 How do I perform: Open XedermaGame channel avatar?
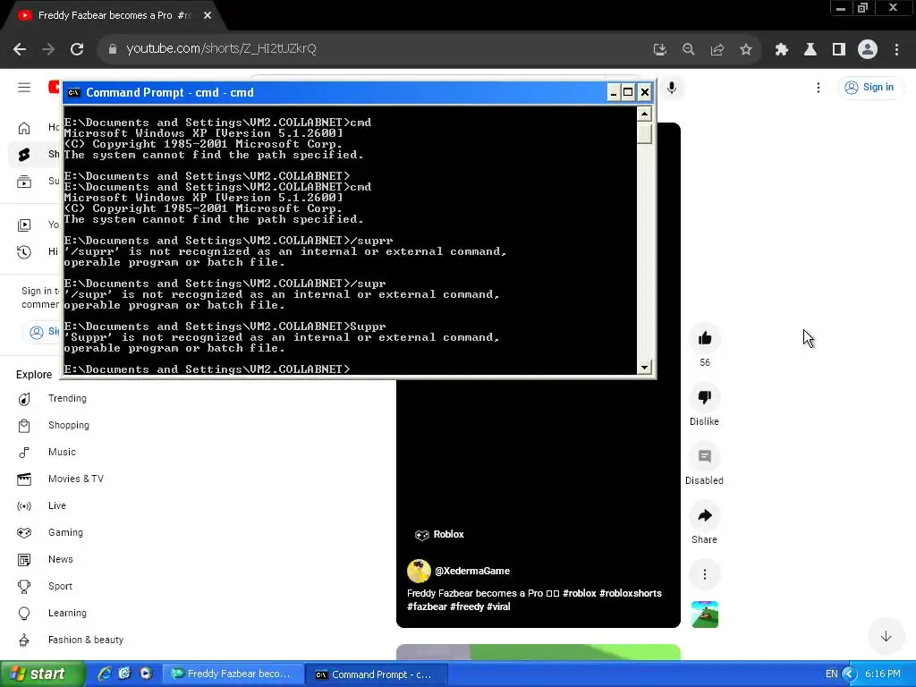419,572
